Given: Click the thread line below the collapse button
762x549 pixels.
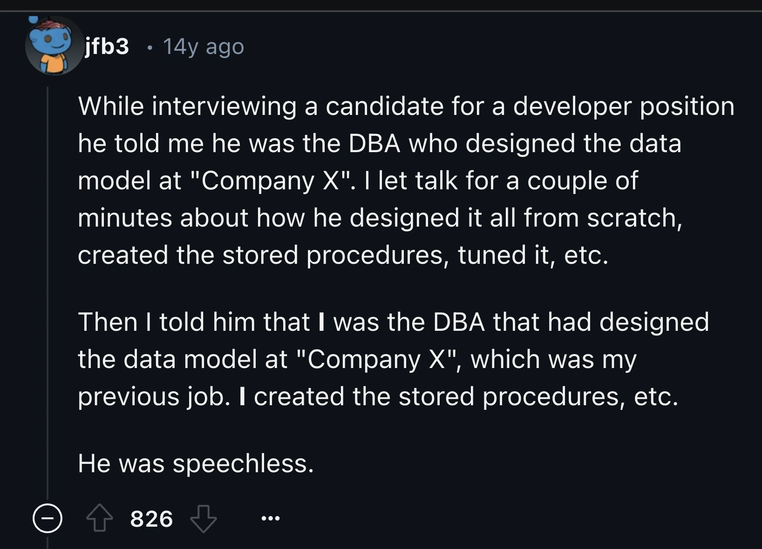Looking at the screenshot, I should coord(48,542).
